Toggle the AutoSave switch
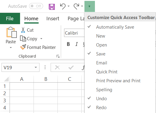Screen dimensions: 156x113 coord(36,6)
